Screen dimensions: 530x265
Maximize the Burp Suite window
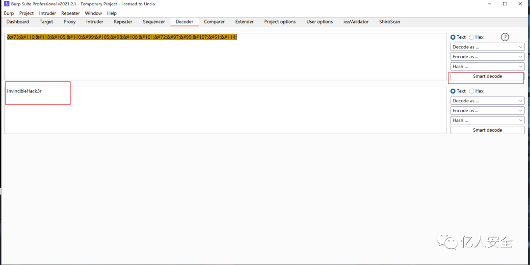coord(504,4)
